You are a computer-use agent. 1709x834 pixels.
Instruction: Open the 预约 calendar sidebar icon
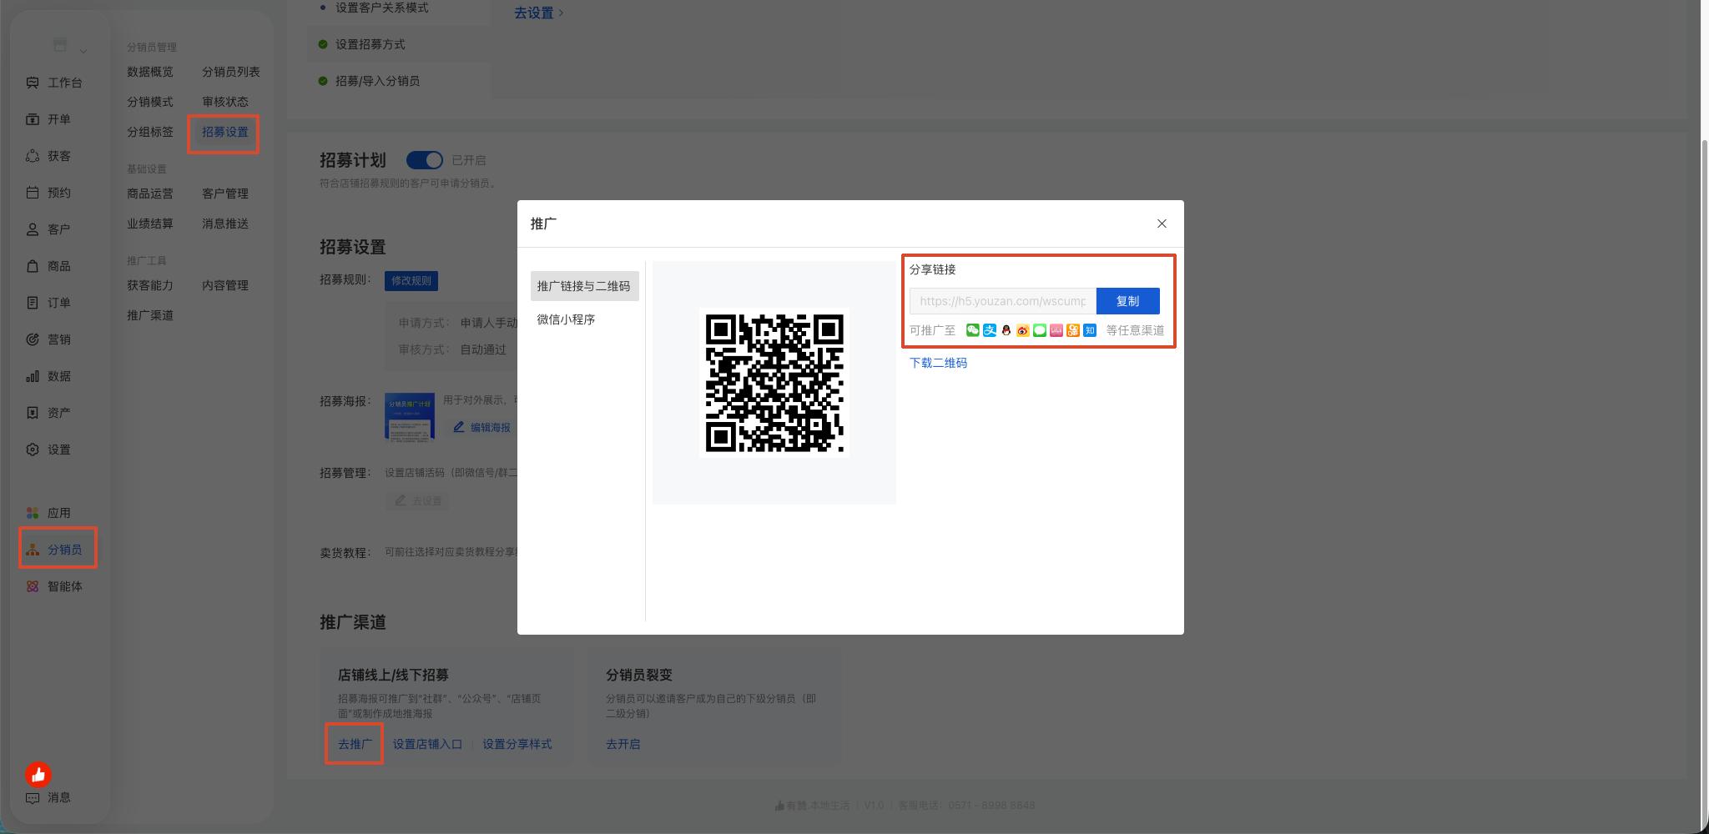(33, 193)
